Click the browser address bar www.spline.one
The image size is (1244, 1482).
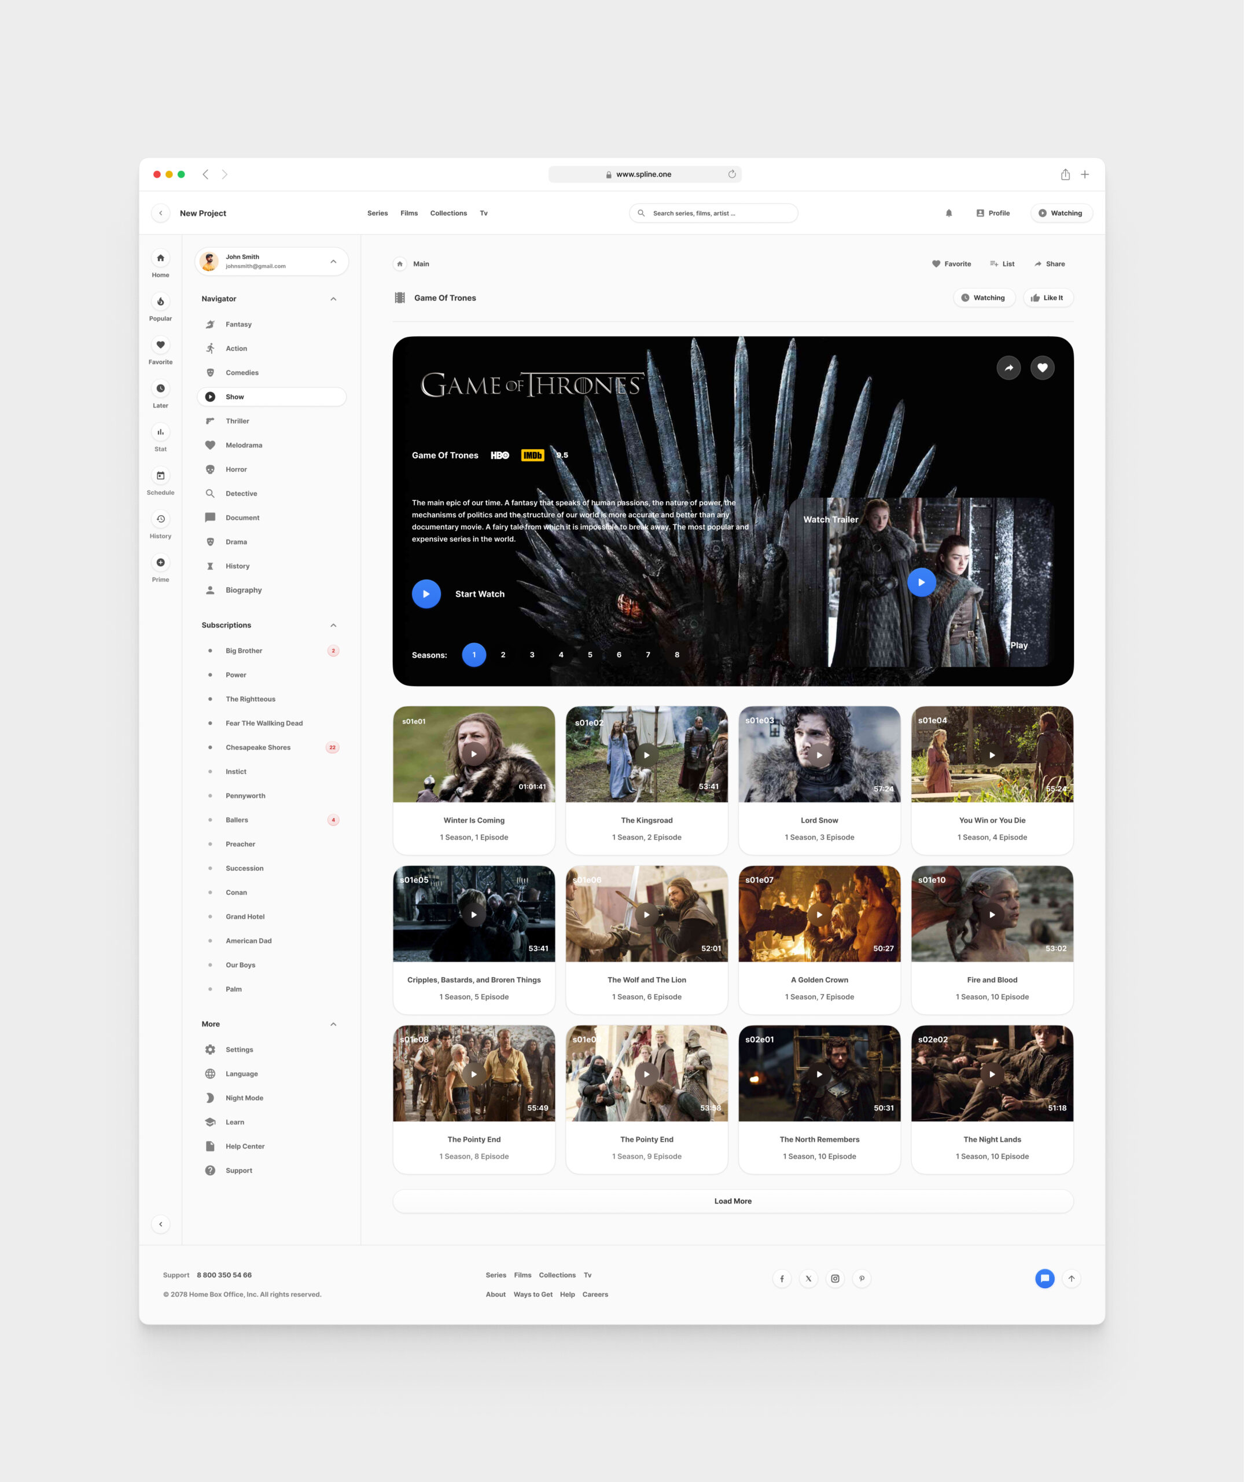pos(645,174)
